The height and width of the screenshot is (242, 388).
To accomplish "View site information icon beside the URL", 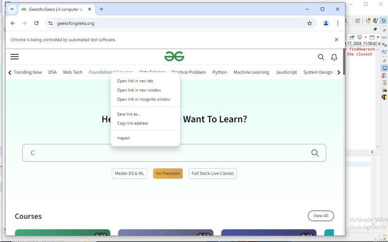I will (51, 23).
